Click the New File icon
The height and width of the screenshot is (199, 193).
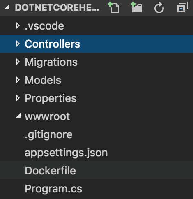113,8
